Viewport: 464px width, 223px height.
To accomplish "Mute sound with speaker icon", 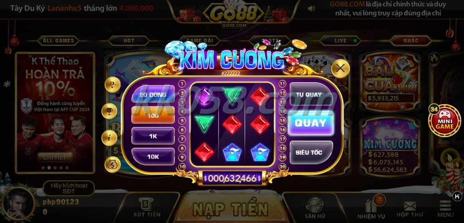I will (311, 9).
